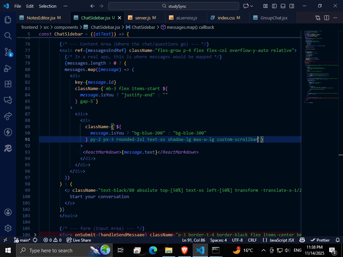Viewport: 343px width, 257px height.
Task: Switch to the server.js tab
Action: click(142, 17)
